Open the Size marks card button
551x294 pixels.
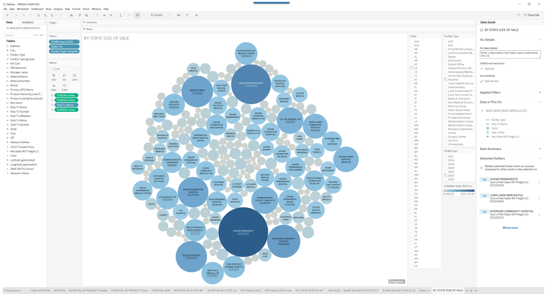(64, 77)
